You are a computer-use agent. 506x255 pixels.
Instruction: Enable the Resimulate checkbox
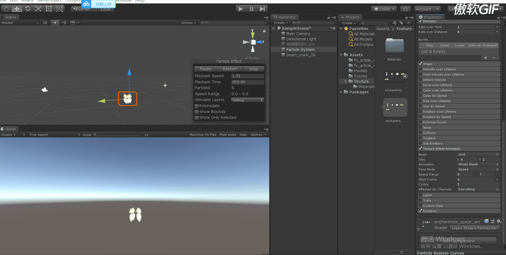(x=197, y=106)
